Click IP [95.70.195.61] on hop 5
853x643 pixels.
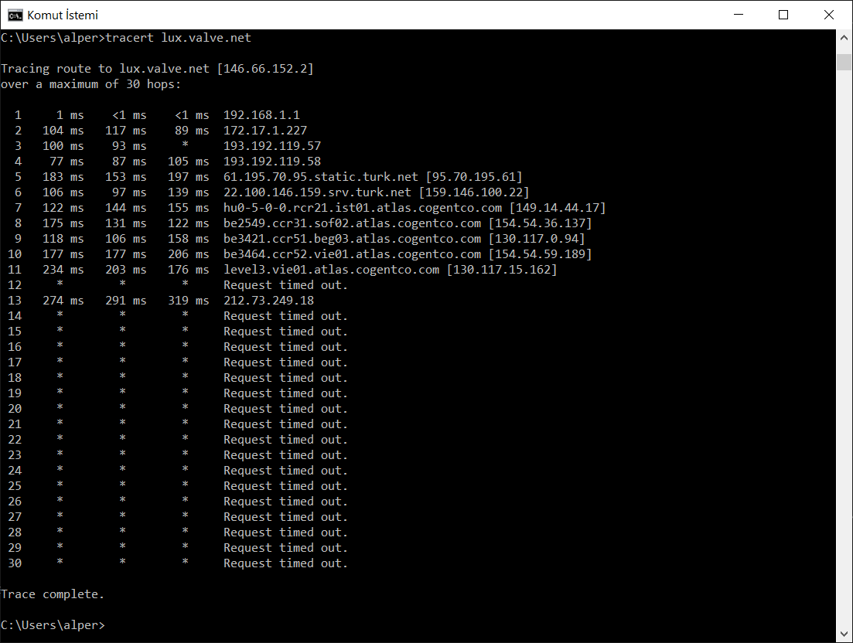click(474, 177)
